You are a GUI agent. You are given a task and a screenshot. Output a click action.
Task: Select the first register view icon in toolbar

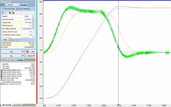(x=3, y=13)
